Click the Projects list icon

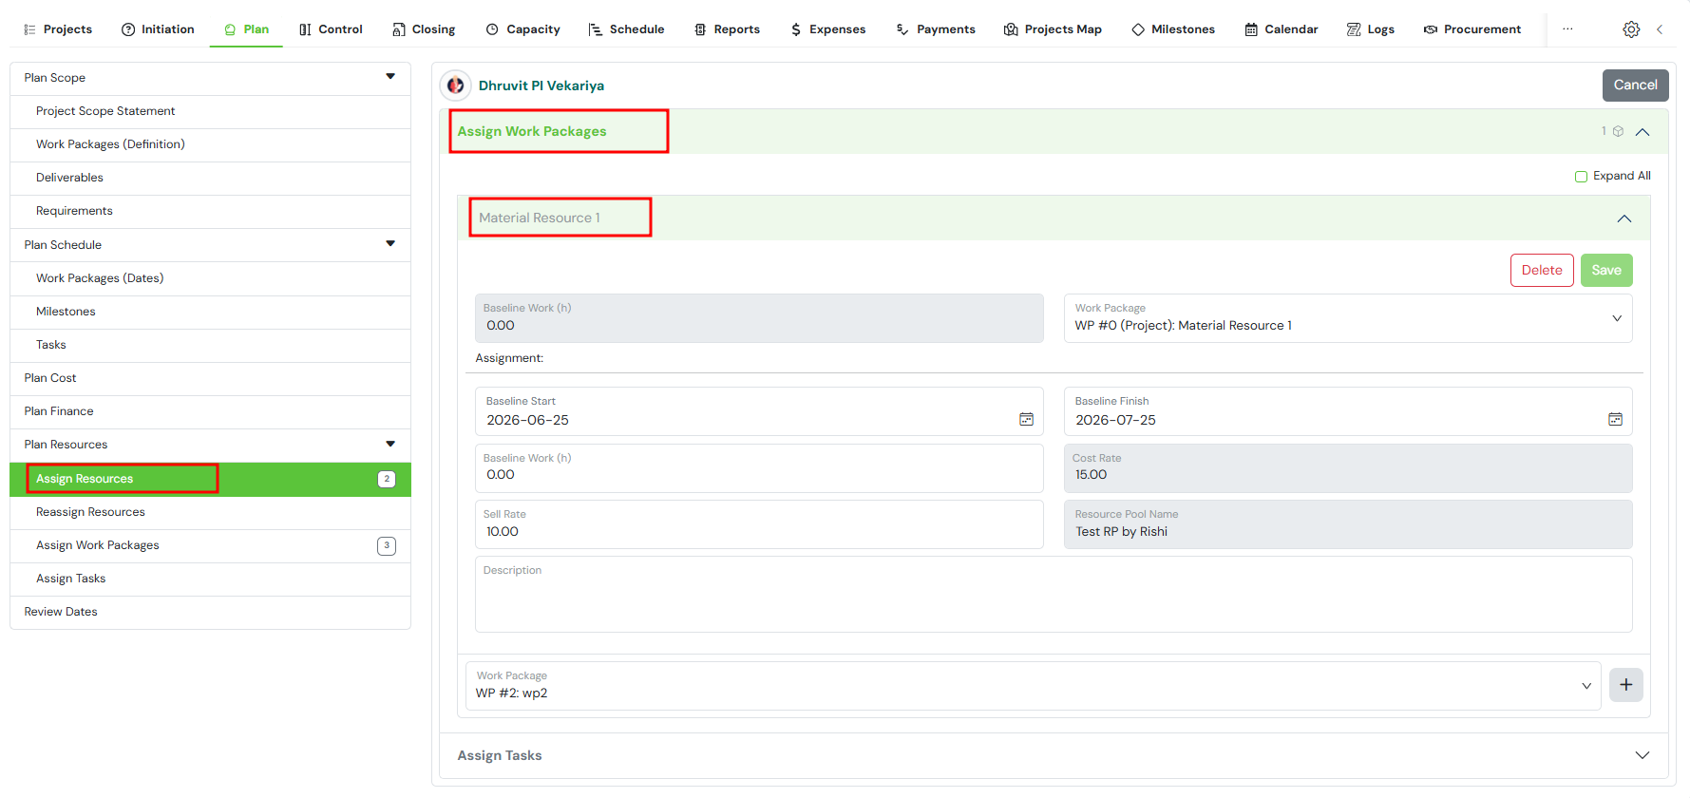tap(29, 29)
